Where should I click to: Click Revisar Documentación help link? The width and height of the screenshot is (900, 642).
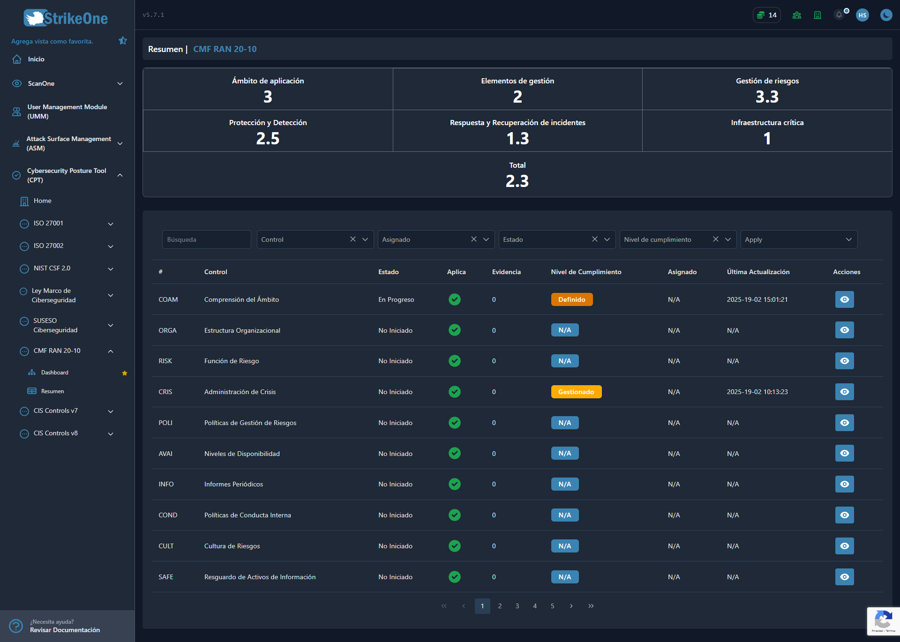click(x=65, y=630)
